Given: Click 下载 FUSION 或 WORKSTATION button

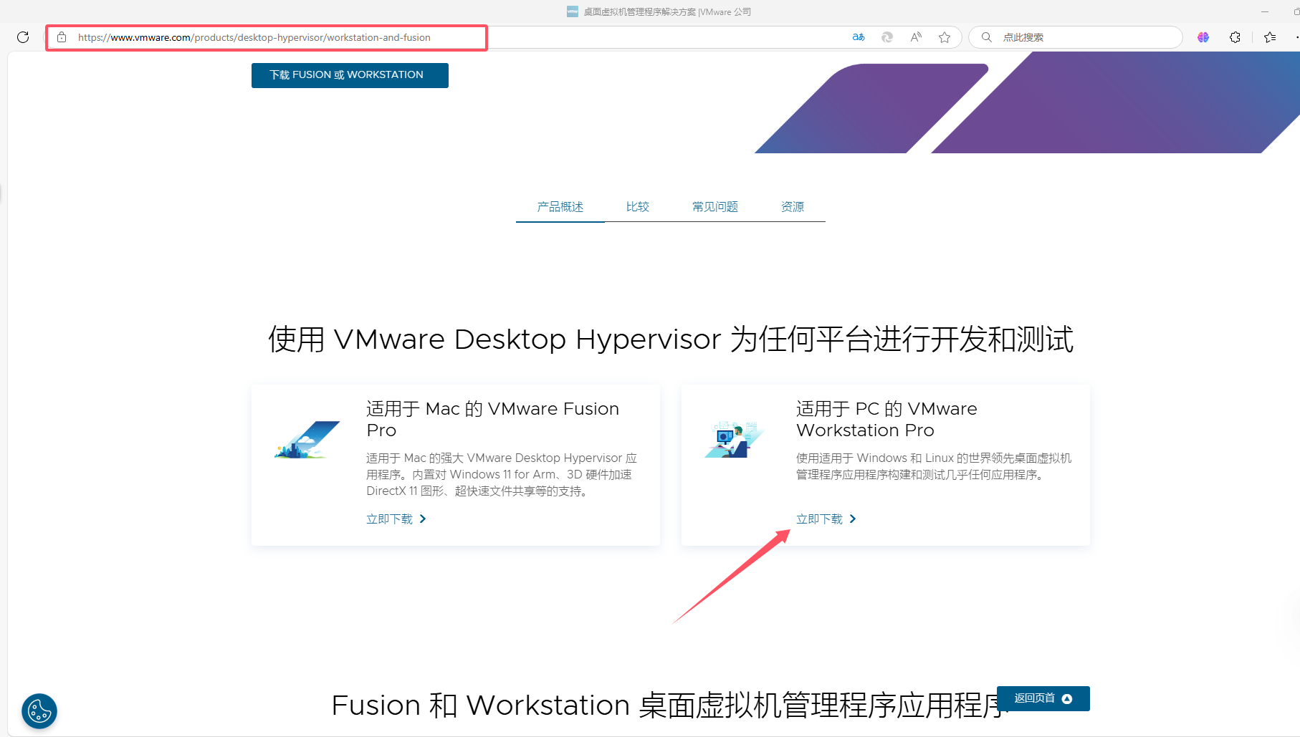Looking at the screenshot, I should (x=350, y=75).
